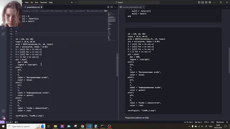Image resolution: width=230 pixels, height=129 pixels.
Task: Open the Accounts icon in activity bar
Action: pyautogui.click(x=3, y=111)
